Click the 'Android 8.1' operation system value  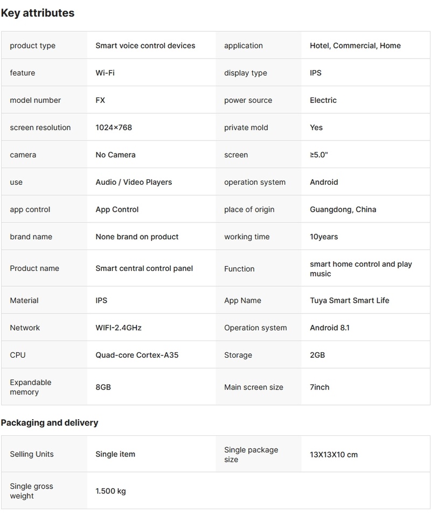pyautogui.click(x=330, y=328)
